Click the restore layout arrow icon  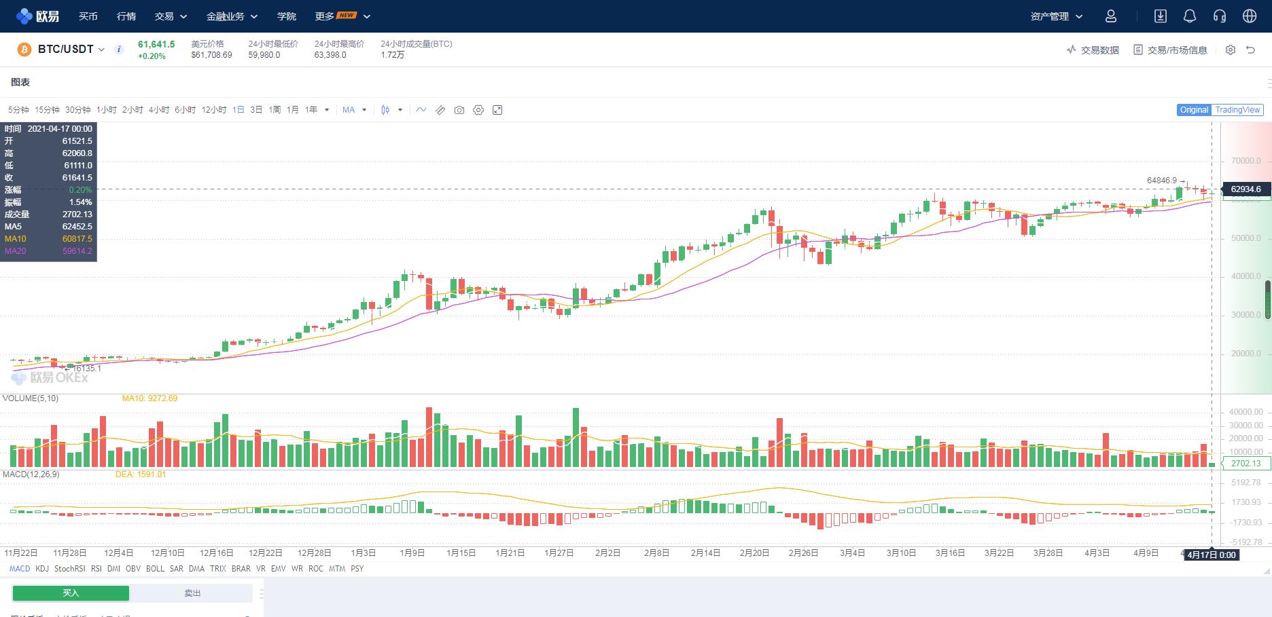1250,50
